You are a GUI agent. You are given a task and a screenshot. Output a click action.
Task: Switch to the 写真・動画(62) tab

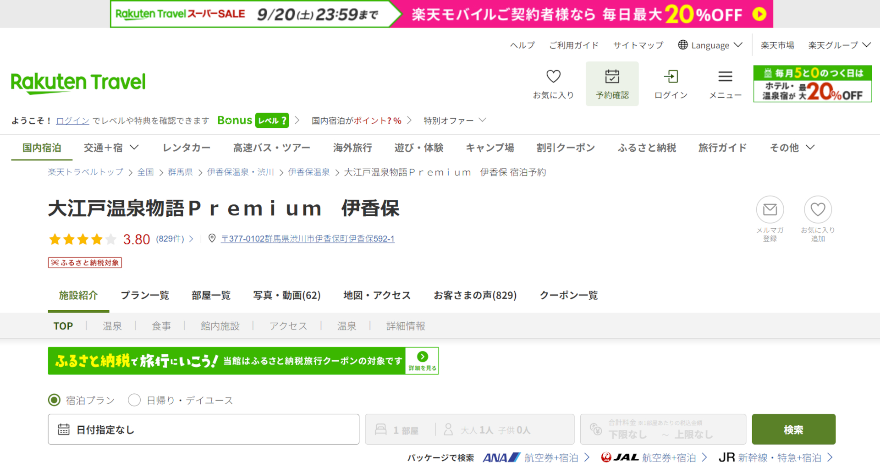[287, 295]
